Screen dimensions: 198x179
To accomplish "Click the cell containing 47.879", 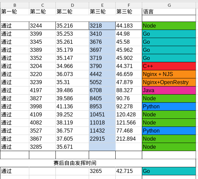I will tap(129, 82).
